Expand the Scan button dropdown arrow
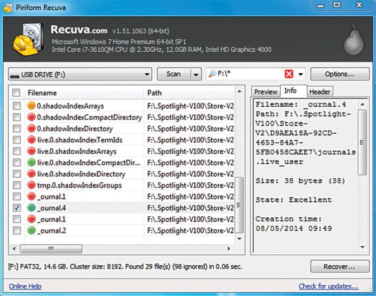This screenshot has height=296, width=376. click(x=196, y=74)
